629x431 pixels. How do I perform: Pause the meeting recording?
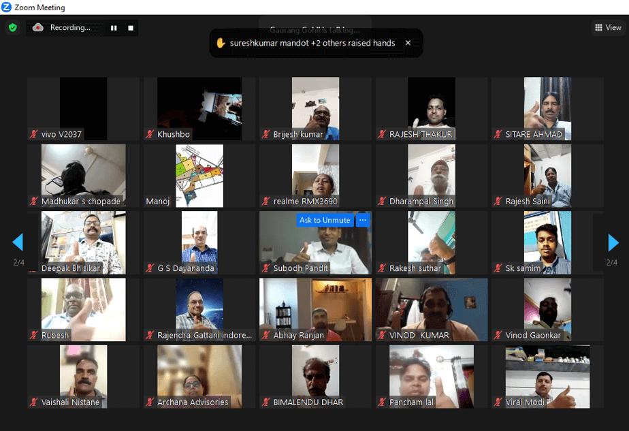114,28
